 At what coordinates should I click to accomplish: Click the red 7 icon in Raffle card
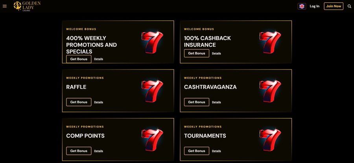tap(152, 91)
